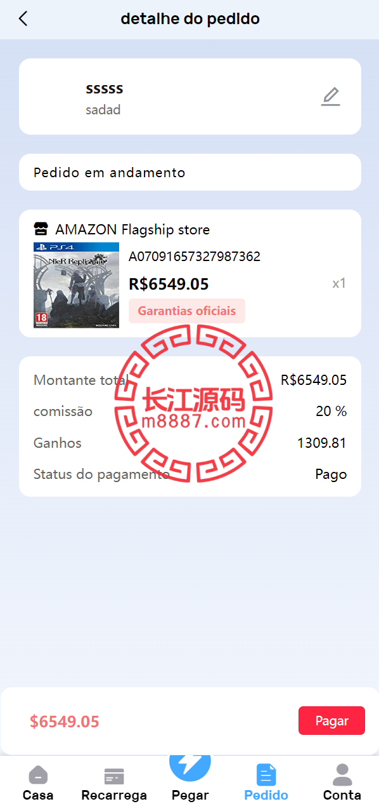The width and height of the screenshot is (379, 806).
Task: Tap the Status do pagamento row
Action: coord(190,474)
